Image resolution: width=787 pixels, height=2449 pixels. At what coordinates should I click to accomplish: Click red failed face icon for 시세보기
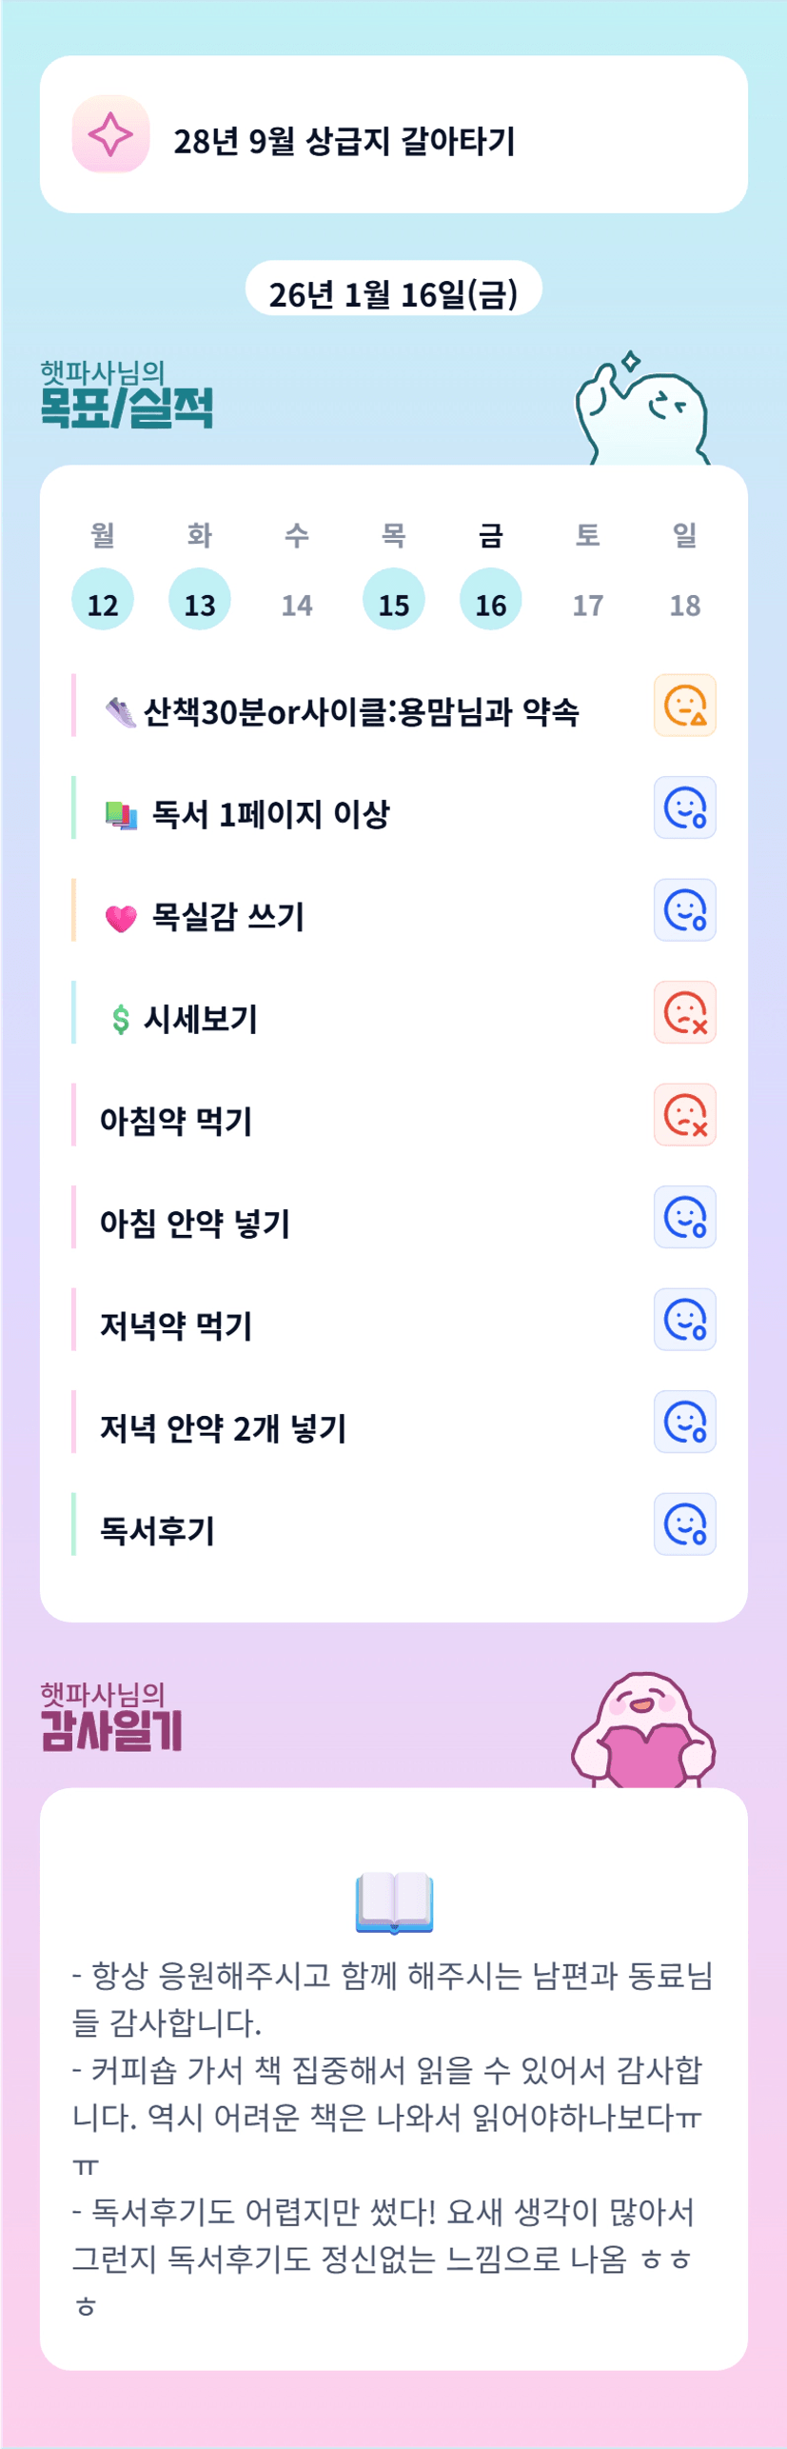tap(685, 1013)
